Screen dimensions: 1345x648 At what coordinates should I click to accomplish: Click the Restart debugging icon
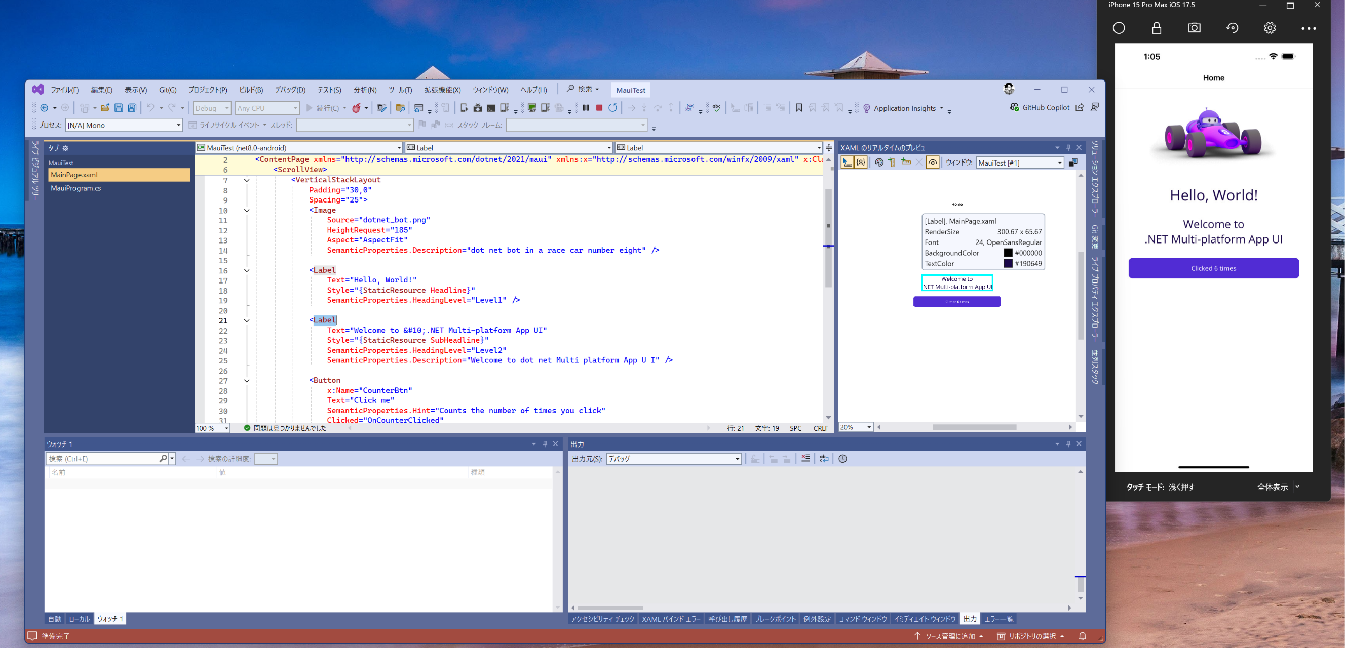(x=612, y=108)
